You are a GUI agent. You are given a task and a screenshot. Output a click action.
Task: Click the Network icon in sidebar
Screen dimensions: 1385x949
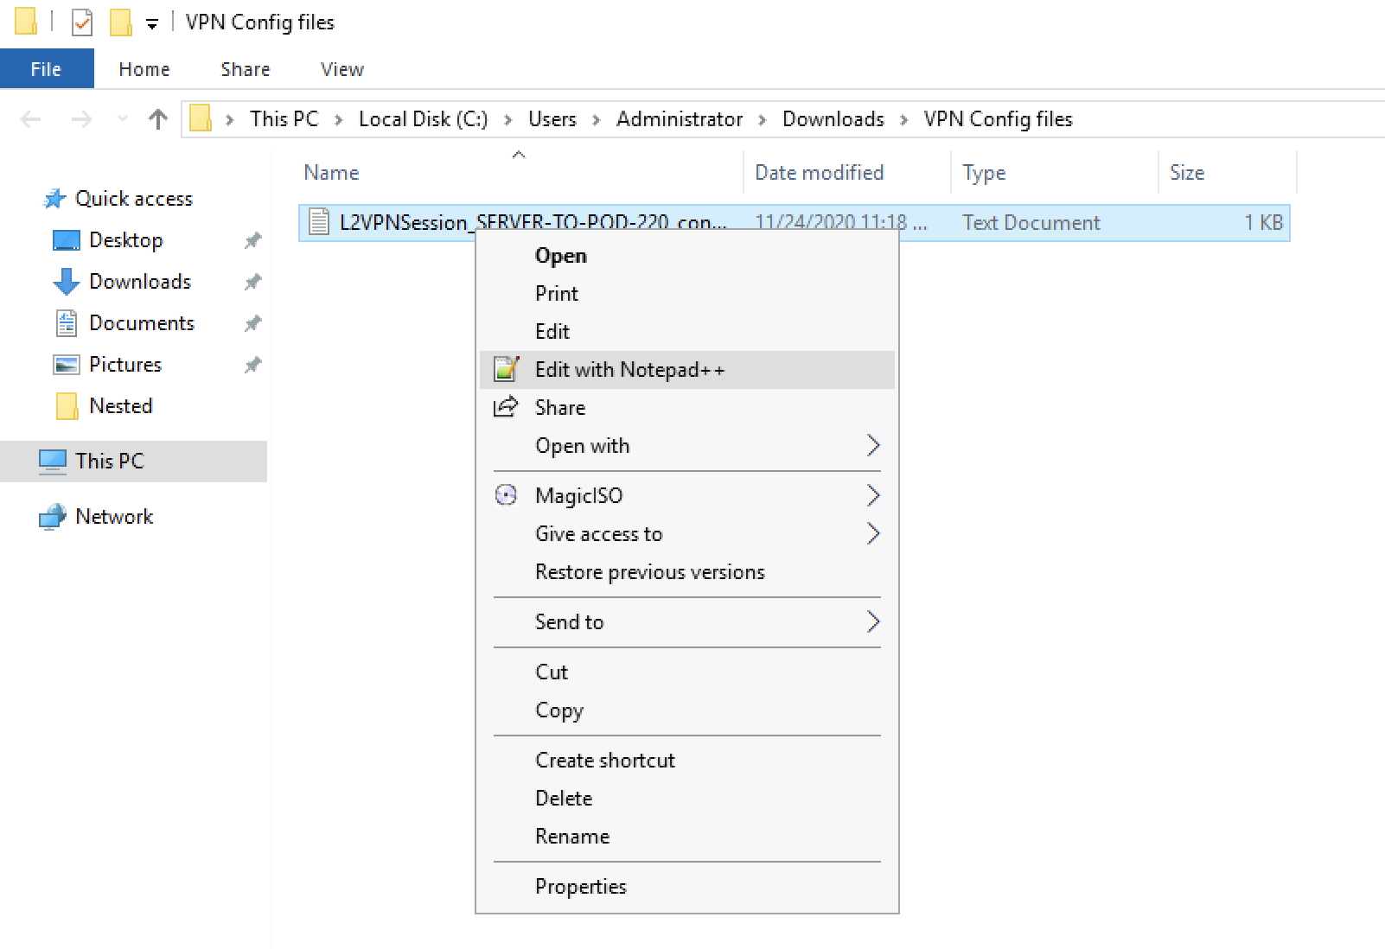[53, 517]
